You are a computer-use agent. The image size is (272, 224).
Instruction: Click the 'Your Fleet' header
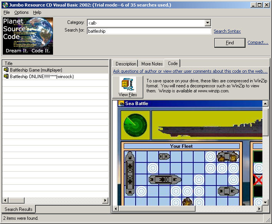[181, 146]
